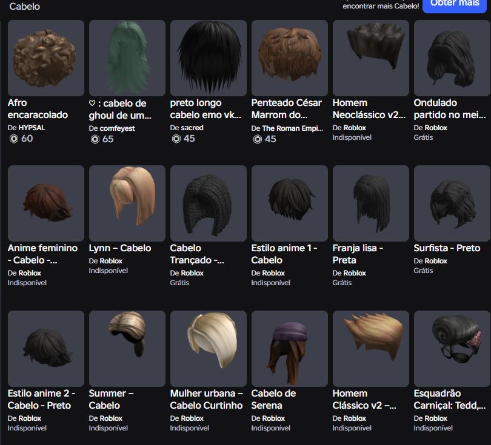Open the Ondulado partido no meio title
The height and width of the screenshot is (445, 491).
tap(450, 109)
